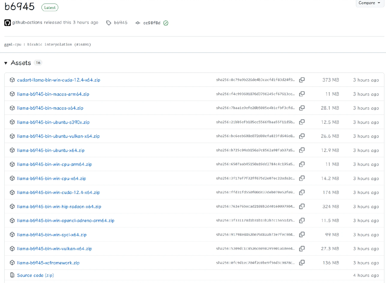Screen dimensions: 386x283
Task: Copy SHA256 hash for macos-arm64 zip
Action: tap(302, 94)
